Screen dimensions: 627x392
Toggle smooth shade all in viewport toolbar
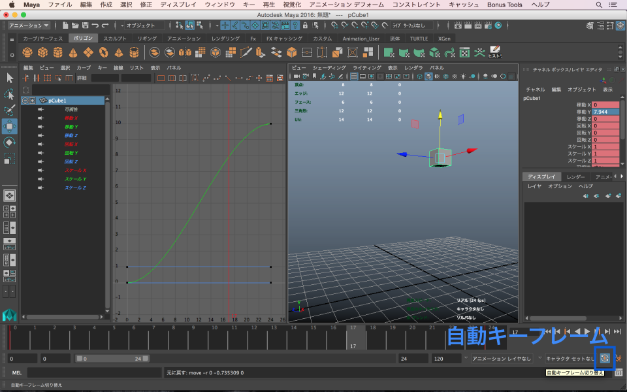428,76
